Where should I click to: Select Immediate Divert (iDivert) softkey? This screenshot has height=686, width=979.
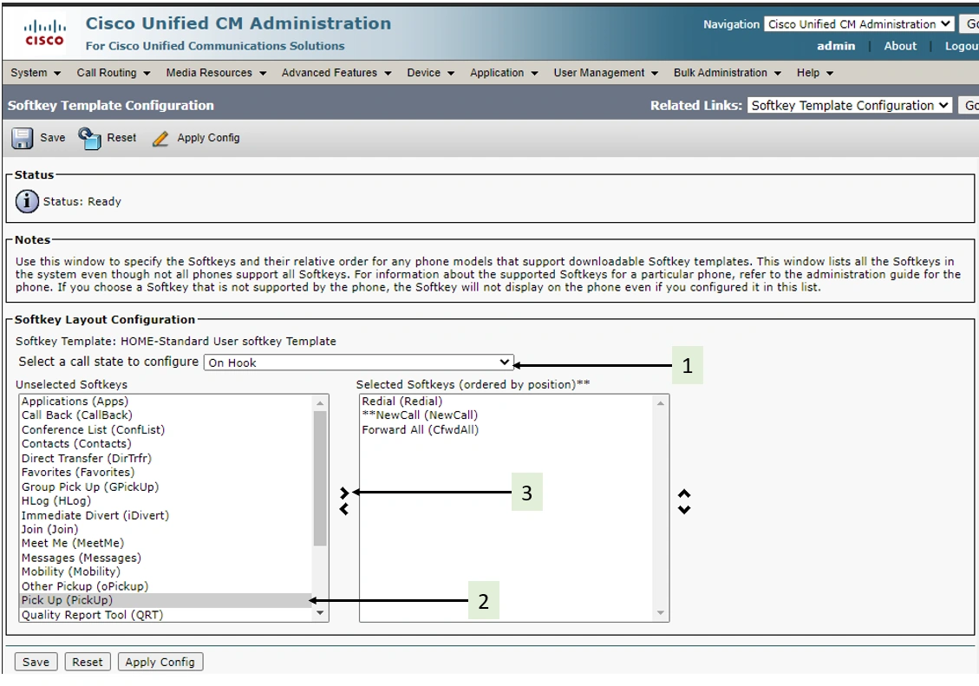coord(166,515)
